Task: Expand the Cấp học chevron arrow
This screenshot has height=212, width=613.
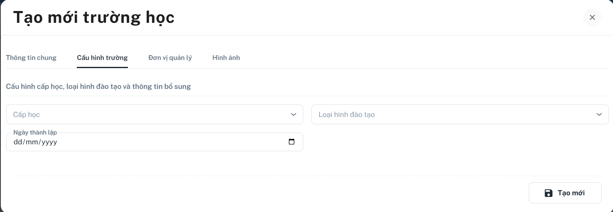Action: coord(293,115)
